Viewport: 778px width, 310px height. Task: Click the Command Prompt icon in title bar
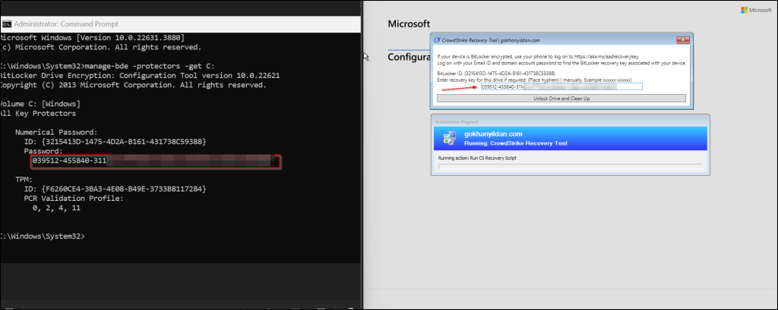7,23
